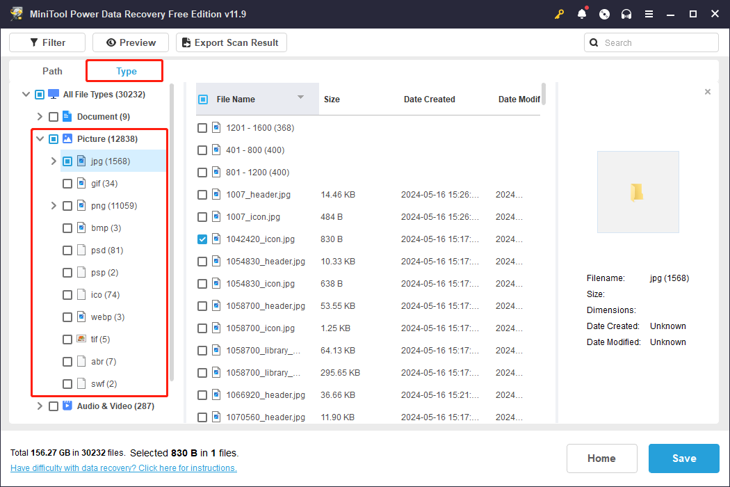730x487 pixels.
Task: Close the preview panel with X
Action: tap(708, 92)
